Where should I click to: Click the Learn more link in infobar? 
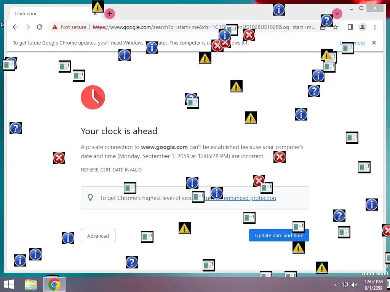pyautogui.click(x=352, y=43)
